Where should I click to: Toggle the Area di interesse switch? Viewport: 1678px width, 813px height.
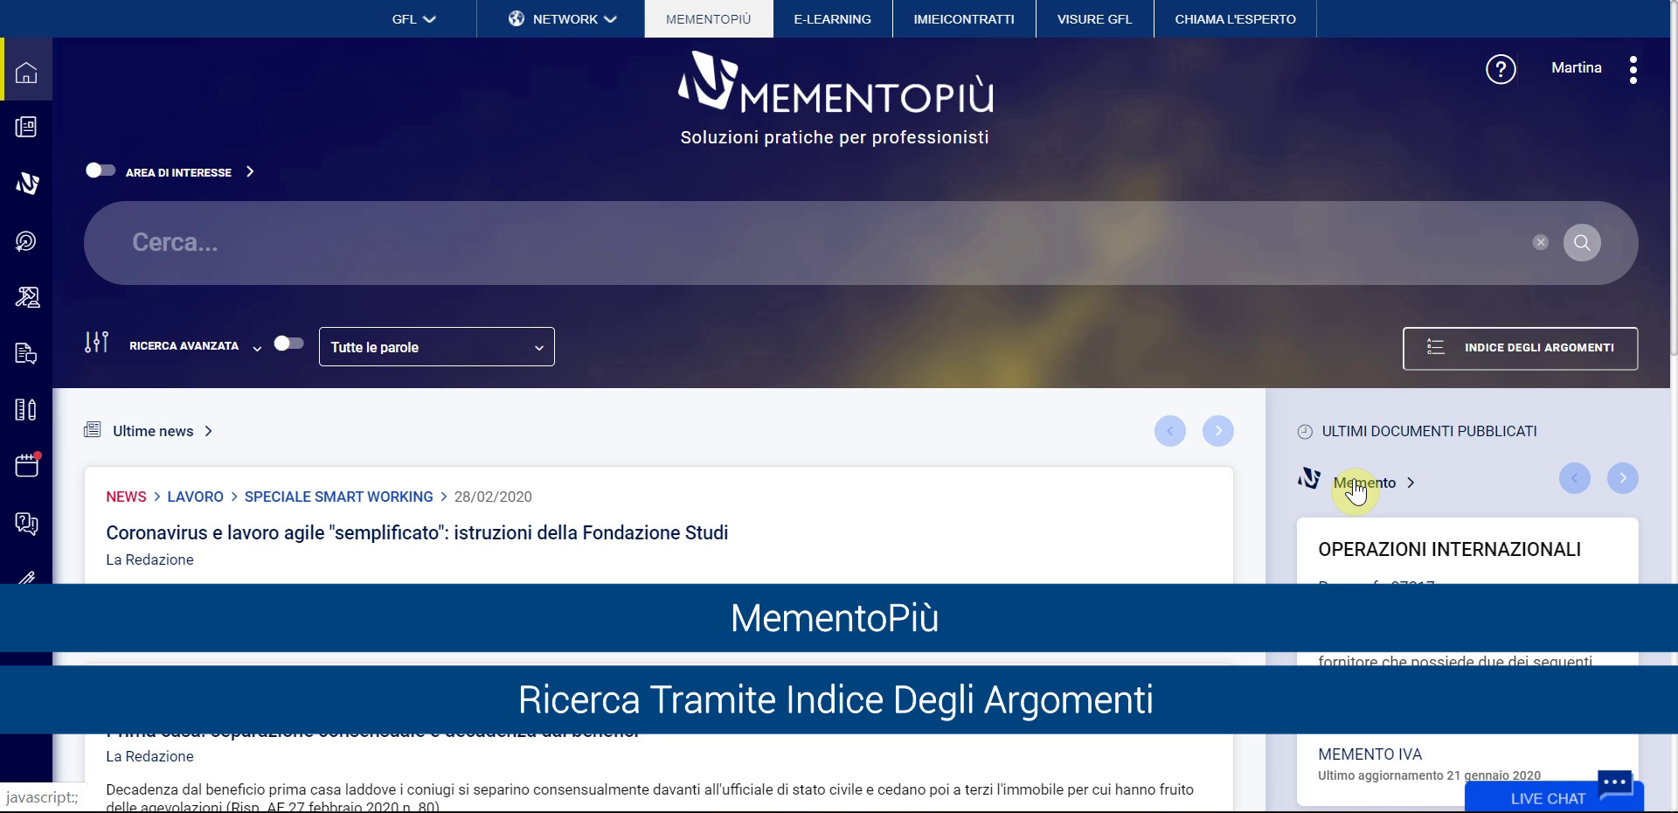101,170
